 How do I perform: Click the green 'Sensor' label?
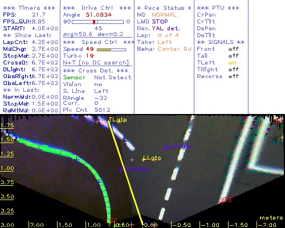(x=74, y=78)
